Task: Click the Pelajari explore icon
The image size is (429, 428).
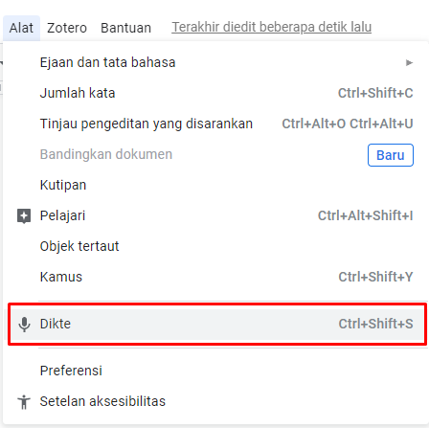Action: [24, 216]
